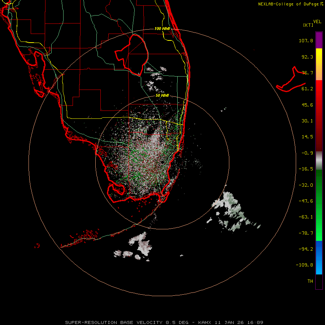The height and width of the screenshot is (325, 325).
Task: Click the purple segment of the color bar
Action: [x=319, y=40]
